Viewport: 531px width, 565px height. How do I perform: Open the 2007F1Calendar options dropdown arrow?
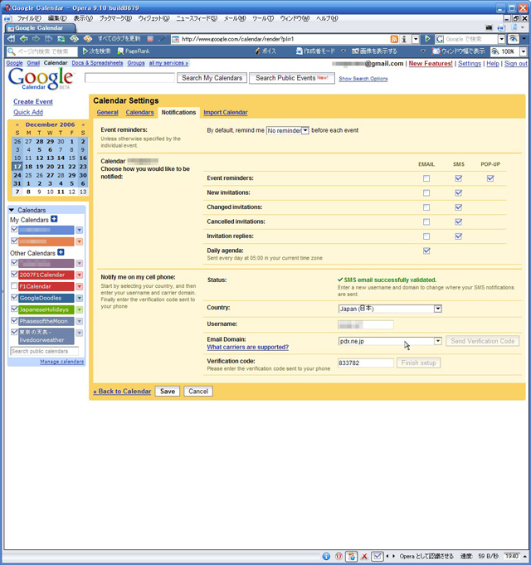[80, 275]
